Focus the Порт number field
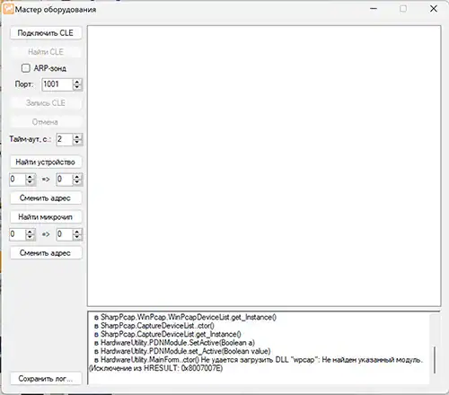The image size is (449, 395). pos(57,84)
